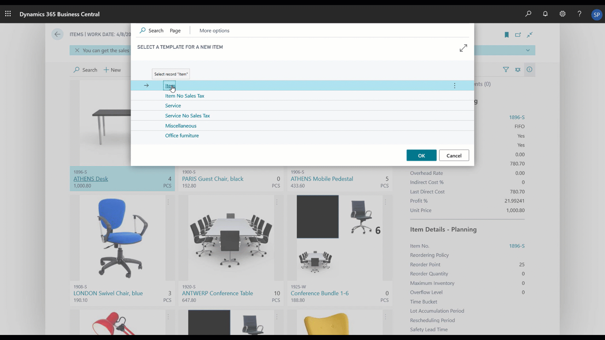The width and height of the screenshot is (605, 340).
Task: Toggle the filter pane funnel icon
Action: pyautogui.click(x=506, y=70)
